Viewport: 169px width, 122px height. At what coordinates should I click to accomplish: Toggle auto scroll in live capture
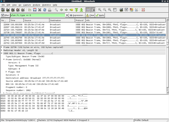click(x=93, y=10)
